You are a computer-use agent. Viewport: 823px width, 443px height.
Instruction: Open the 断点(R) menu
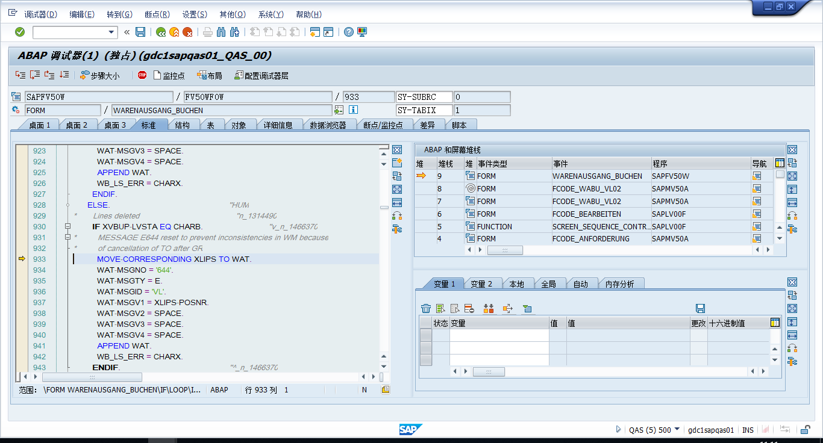point(157,14)
